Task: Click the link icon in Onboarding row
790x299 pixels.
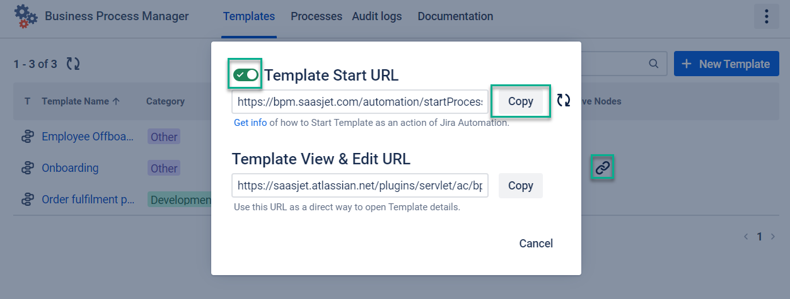Action: (603, 168)
